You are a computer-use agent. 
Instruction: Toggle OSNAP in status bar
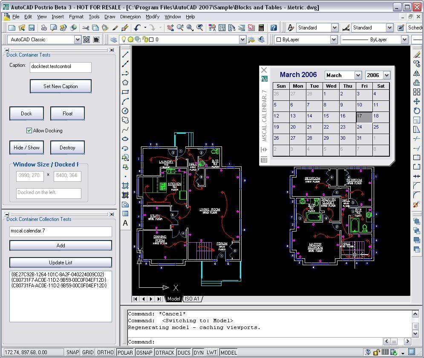click(x=144, y=352)
